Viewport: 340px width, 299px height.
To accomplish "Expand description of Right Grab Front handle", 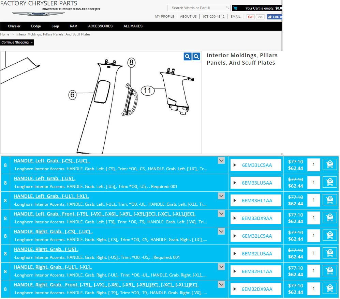I will click(221, 284).
